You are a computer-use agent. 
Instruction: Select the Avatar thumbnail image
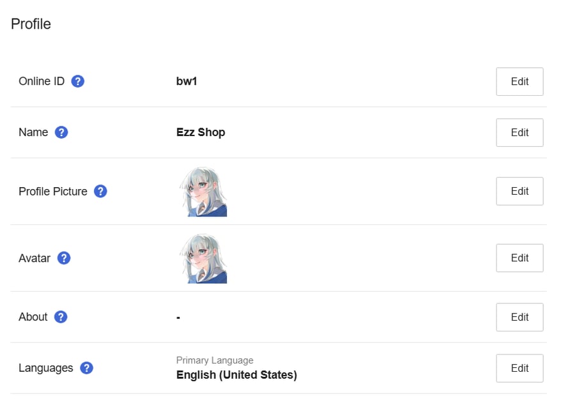coord(203,258)
